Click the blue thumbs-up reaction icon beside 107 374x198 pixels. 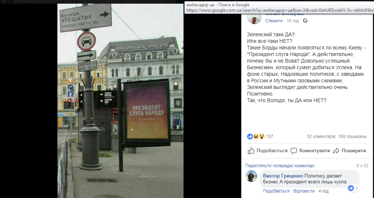click(250, 137)
